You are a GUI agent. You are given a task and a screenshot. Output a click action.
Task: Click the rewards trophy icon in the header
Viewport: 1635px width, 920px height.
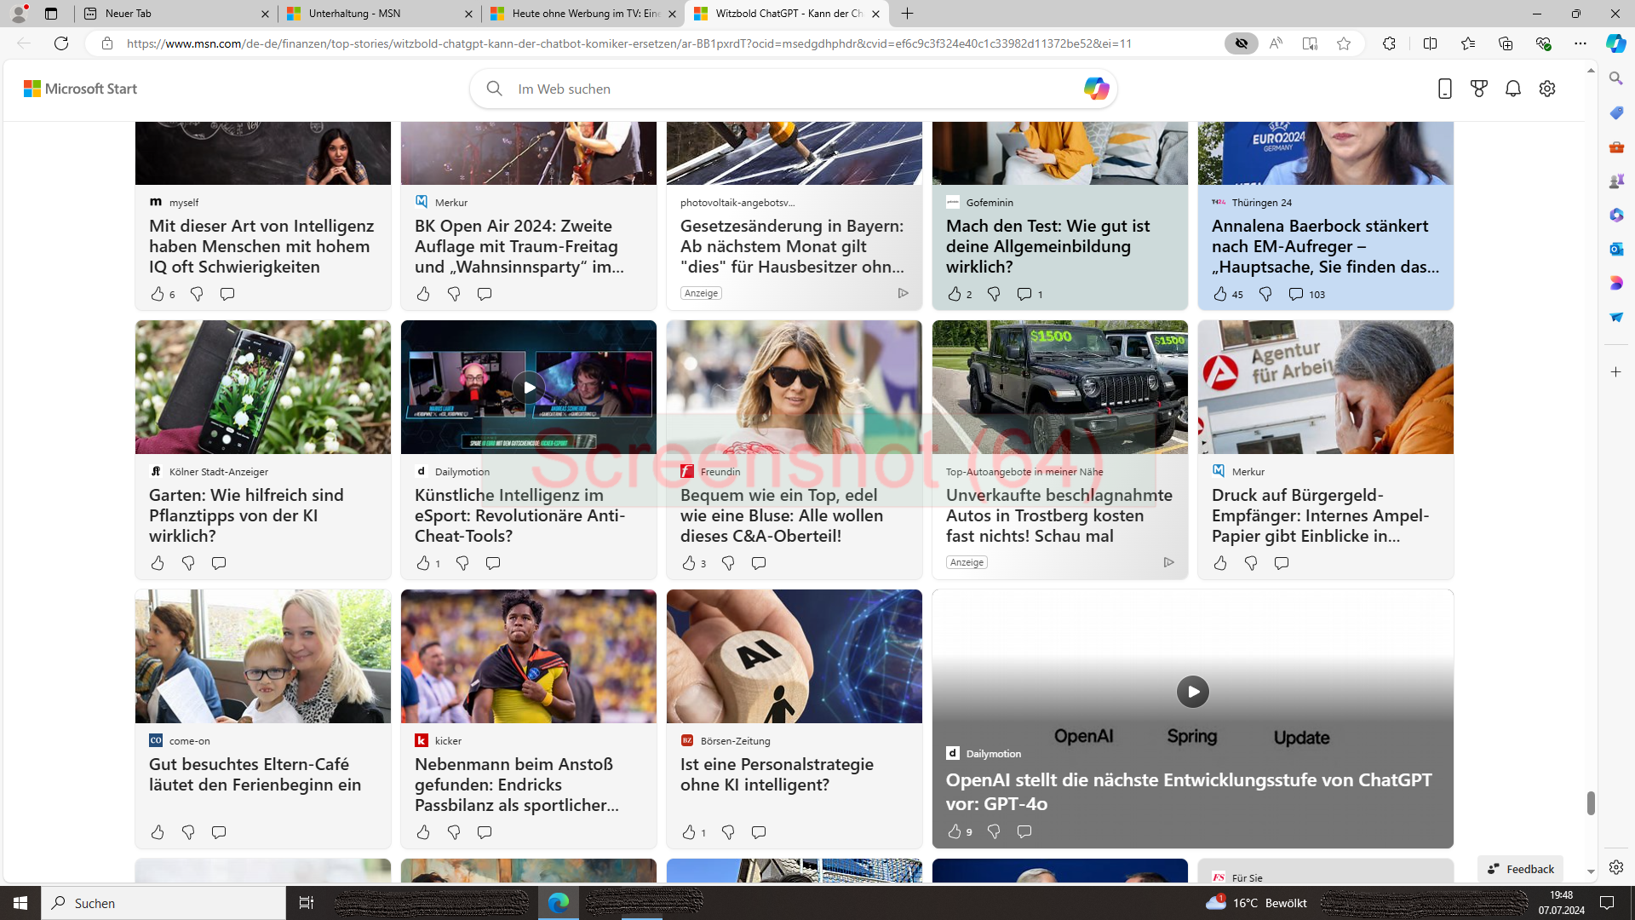1479,89
